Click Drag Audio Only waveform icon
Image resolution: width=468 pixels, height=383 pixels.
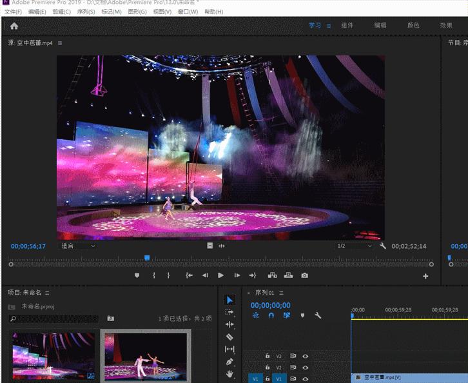click(x=222, y=246)
